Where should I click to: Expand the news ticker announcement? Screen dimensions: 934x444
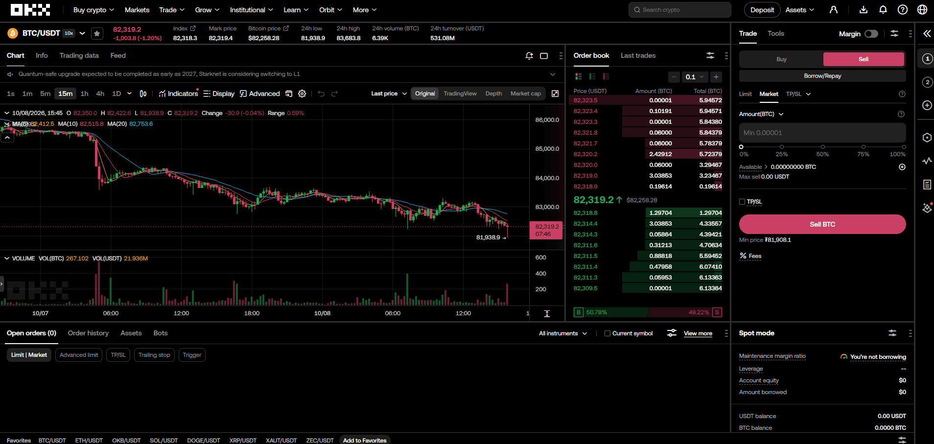pyautogui.click(x=553, y=74)
